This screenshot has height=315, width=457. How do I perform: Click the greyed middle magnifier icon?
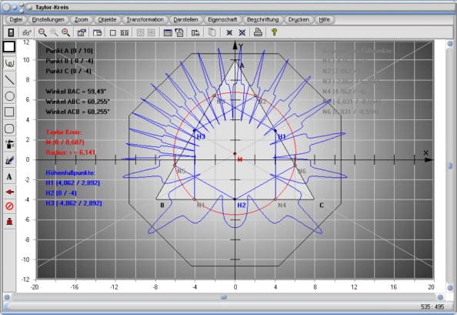[x=54, y=32]
